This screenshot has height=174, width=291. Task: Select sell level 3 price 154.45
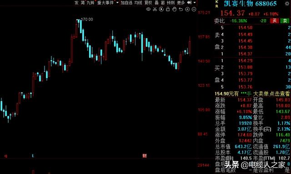(245, 41)
